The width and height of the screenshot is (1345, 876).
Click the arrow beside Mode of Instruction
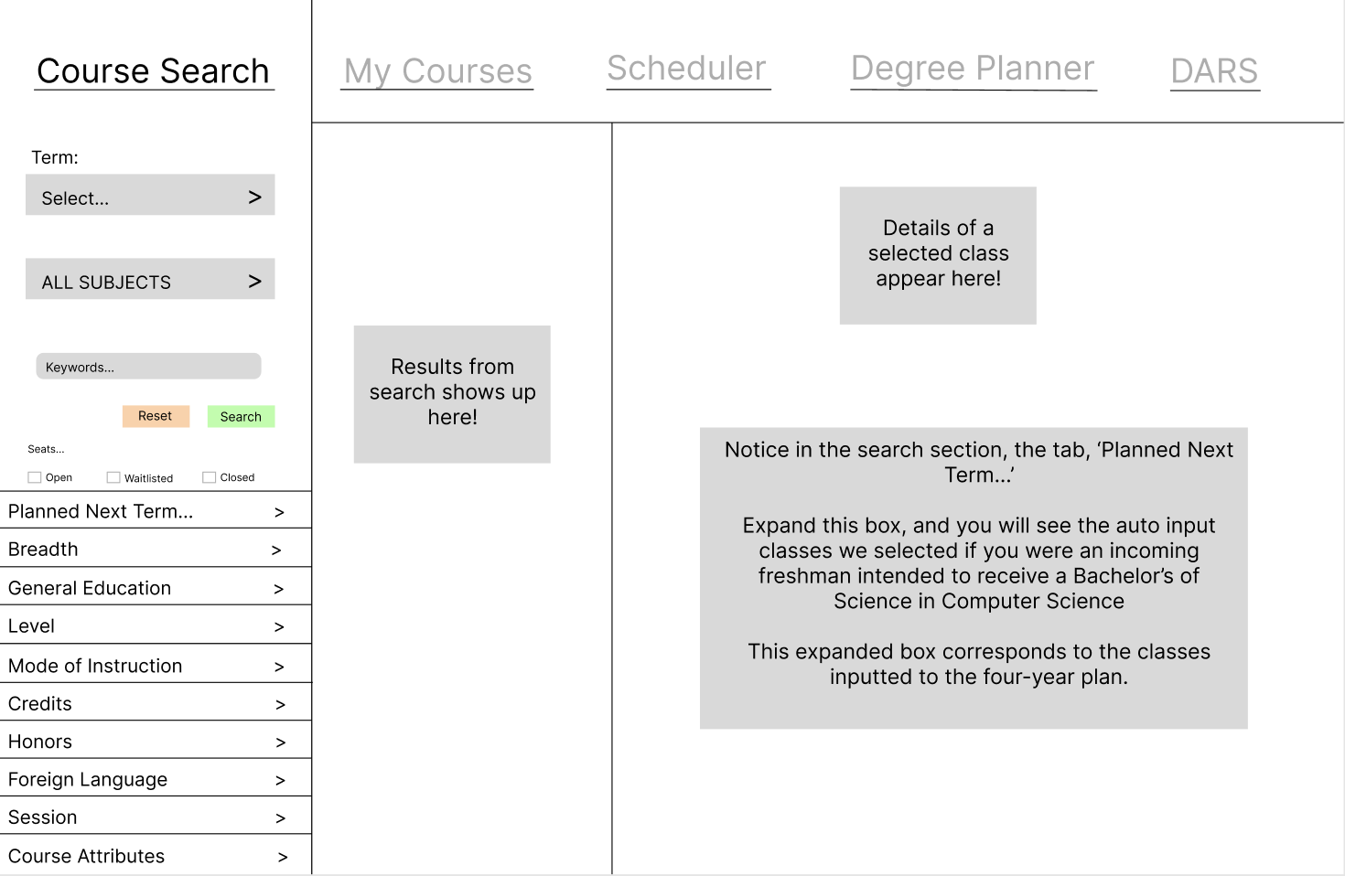click(x=279, y=667)
